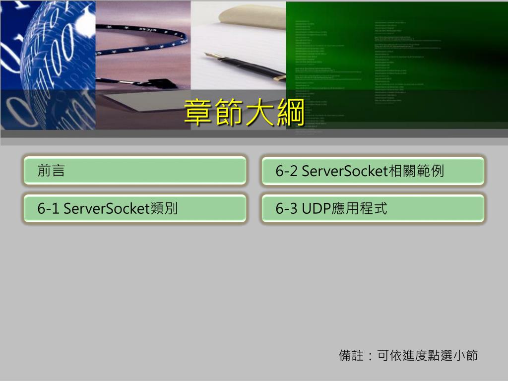Select the yellow 章節大綱 title text

(245, 113)
